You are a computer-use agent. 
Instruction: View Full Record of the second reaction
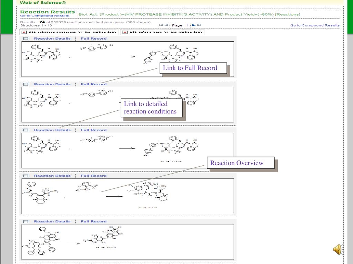94,84
